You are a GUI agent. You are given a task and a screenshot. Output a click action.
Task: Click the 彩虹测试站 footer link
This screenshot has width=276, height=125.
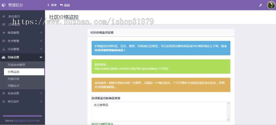point(27,121)
